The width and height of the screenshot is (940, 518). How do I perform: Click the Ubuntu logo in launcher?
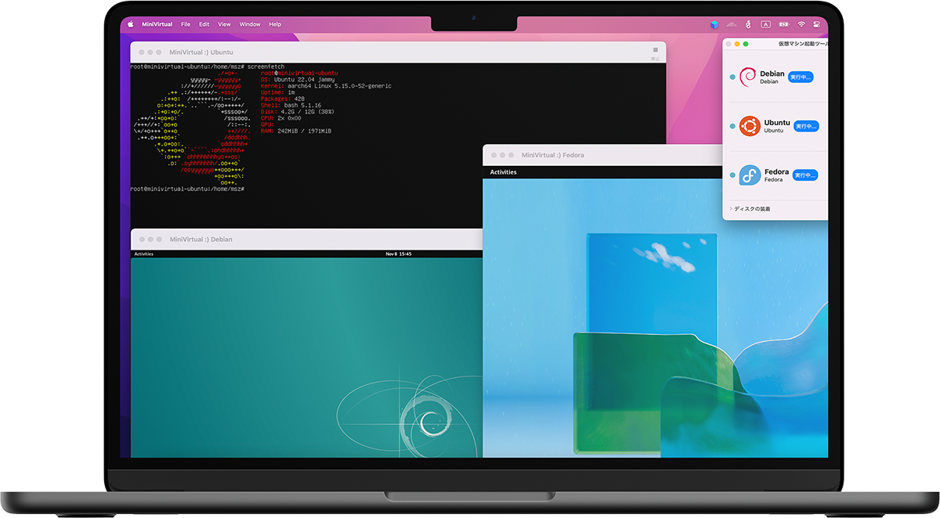tap(750, 126)
